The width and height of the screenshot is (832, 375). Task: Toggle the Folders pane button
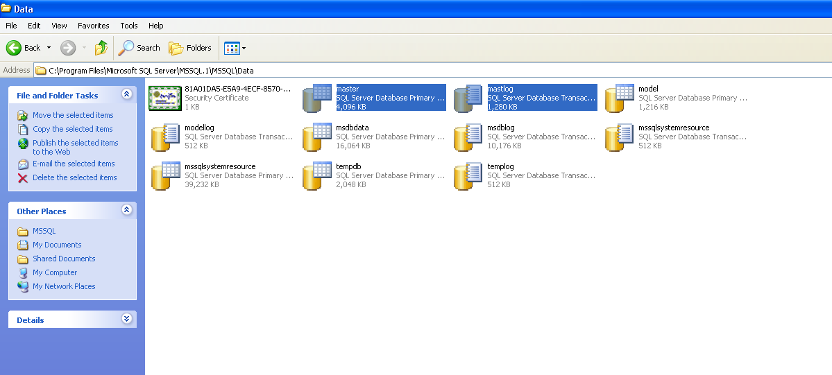(x=190, y=48)
